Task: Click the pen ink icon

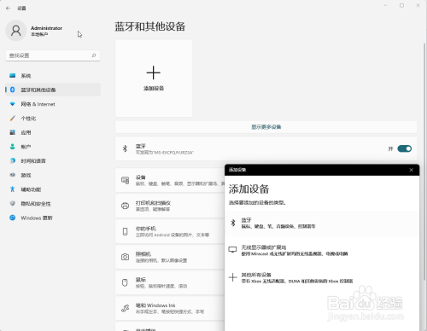Action: tap(125, 308)
